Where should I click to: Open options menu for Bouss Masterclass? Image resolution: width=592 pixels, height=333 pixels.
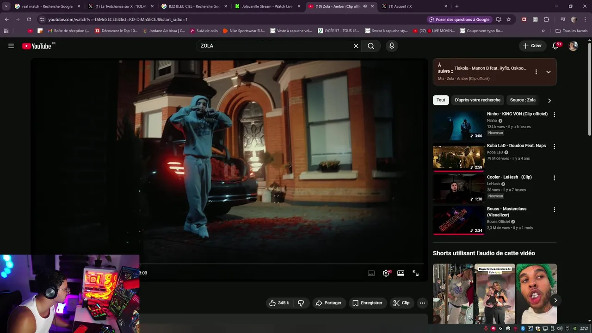tap(554, 210)
